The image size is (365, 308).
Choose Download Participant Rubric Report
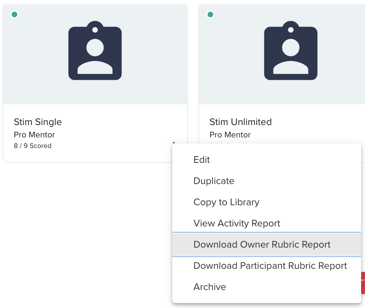point(267,266)
